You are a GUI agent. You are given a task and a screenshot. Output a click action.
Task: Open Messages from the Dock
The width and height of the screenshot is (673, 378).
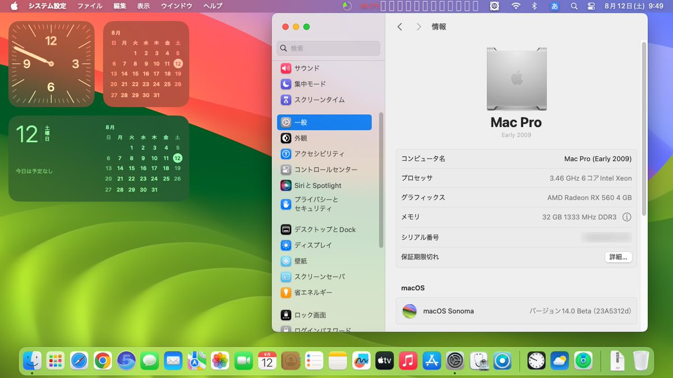click(149, 361)
